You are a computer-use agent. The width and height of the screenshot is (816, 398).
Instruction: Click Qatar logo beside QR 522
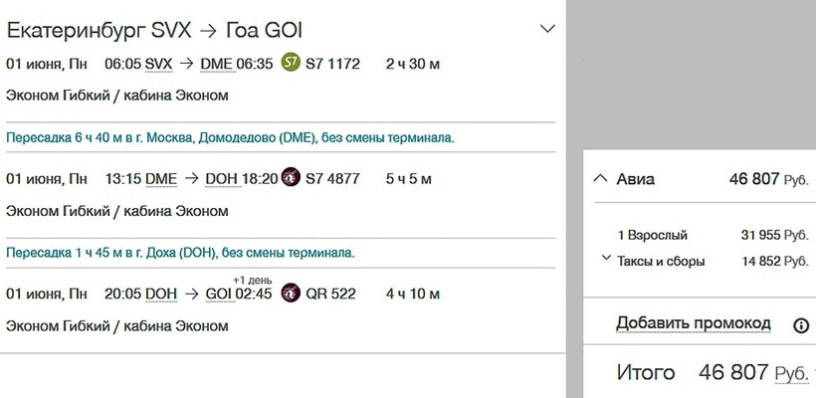click(x=291, y=294)
